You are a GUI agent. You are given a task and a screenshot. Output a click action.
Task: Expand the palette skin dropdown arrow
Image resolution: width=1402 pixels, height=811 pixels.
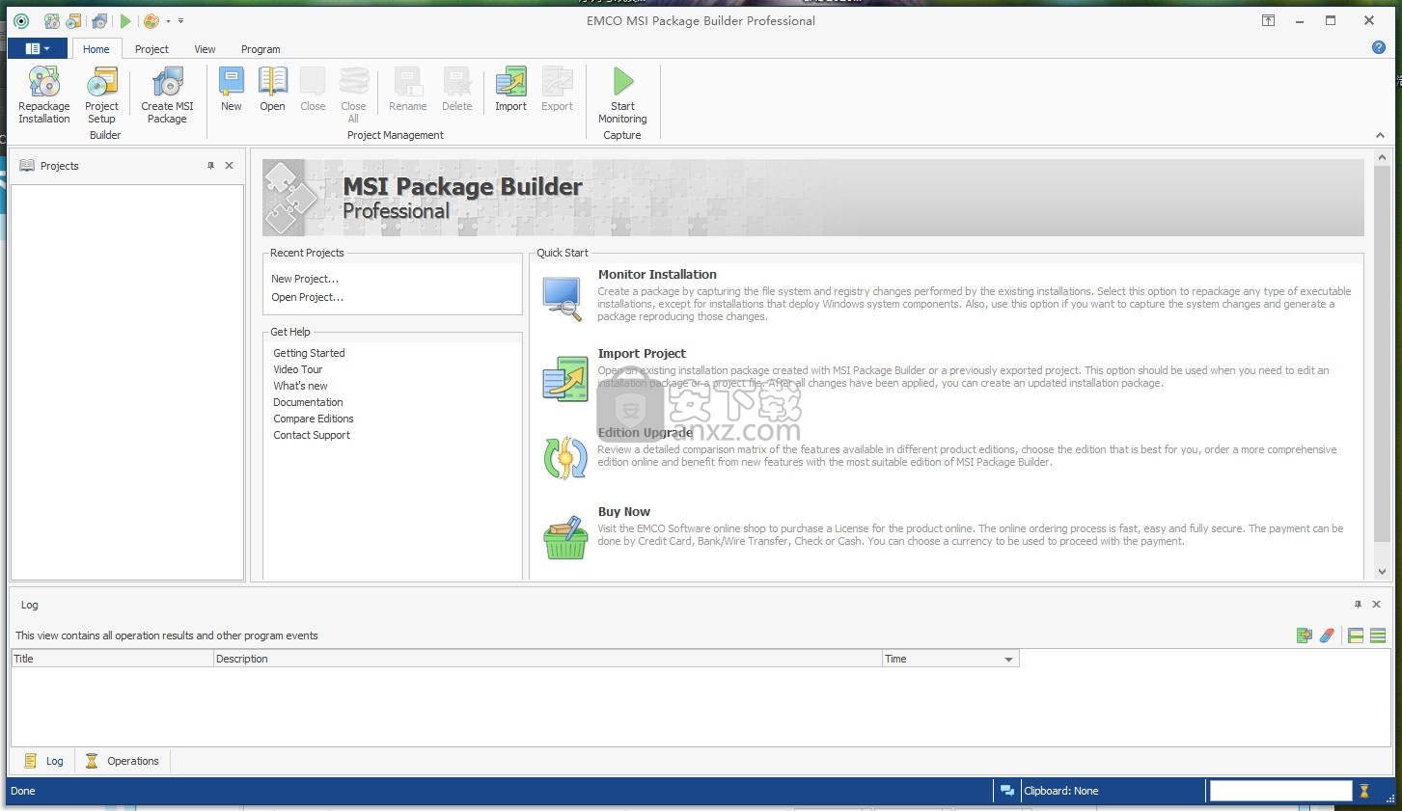tap(168, 20)
